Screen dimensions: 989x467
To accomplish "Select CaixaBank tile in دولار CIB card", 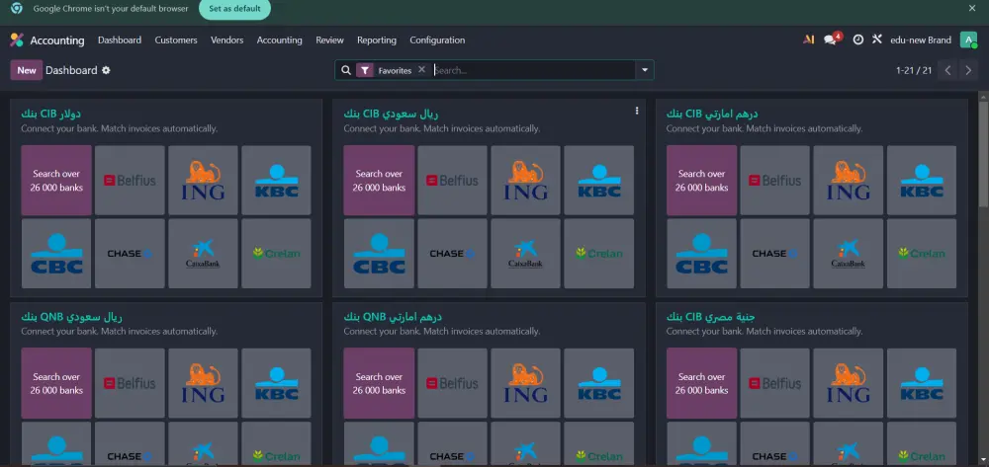I will point(203,254).
